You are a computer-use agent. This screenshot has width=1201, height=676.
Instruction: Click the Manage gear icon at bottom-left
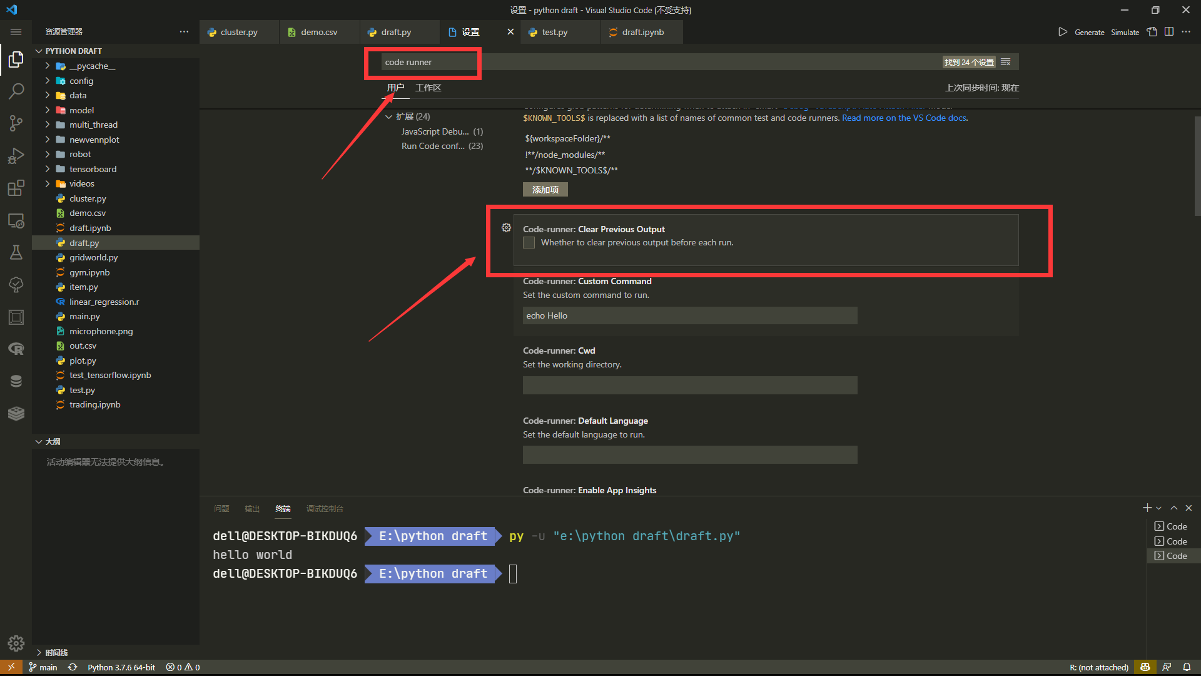[x=16, y=643]
